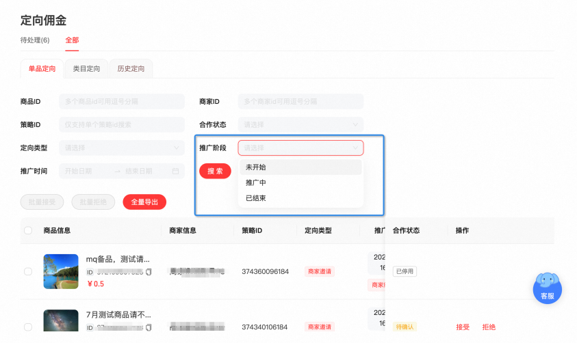Click the 定向佣金 page title
Viewport: 577px width, 343px height.
pyautogui.click(x=43, y=20)
